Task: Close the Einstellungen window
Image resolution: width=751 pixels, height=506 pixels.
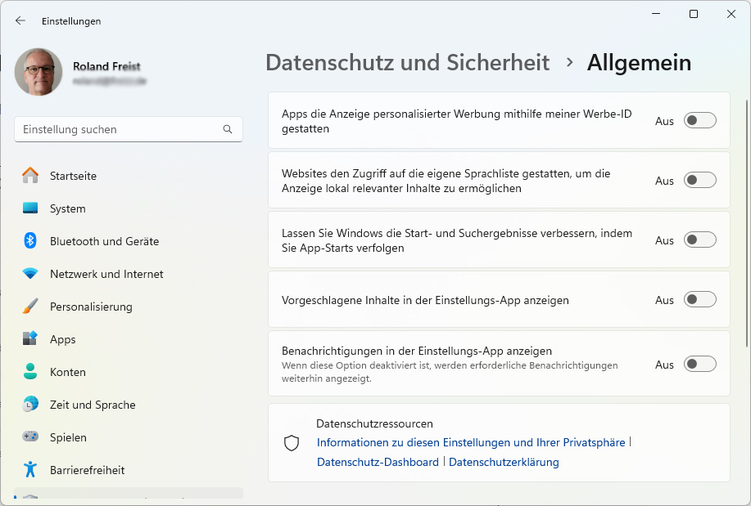Action: (x=731, y=14)
